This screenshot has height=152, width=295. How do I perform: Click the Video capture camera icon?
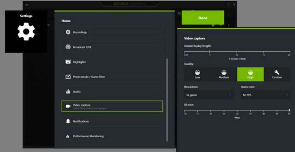click(x=68, y=107)
